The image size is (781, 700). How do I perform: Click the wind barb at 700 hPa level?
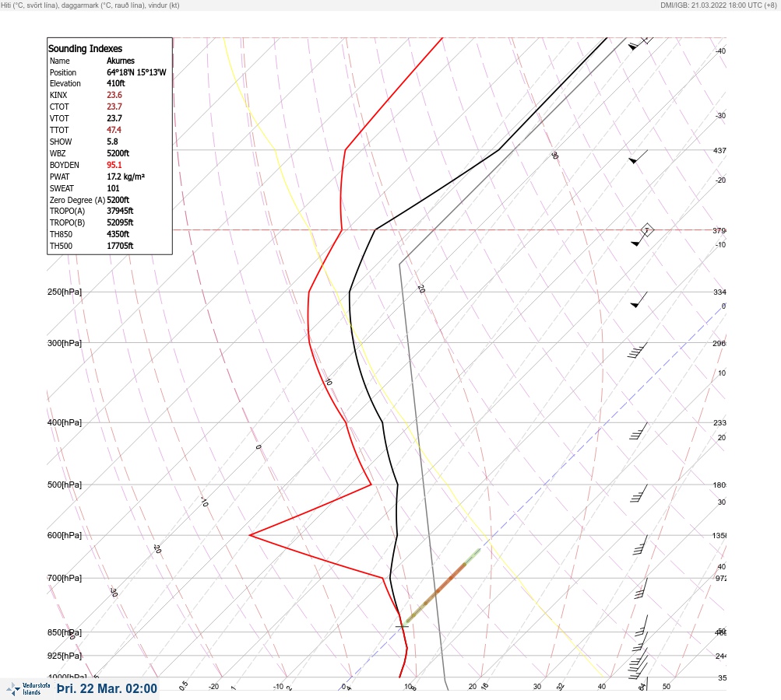point(642,587)
